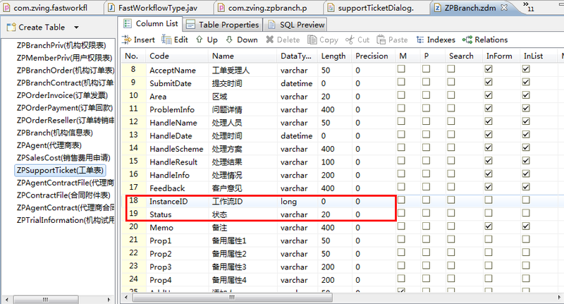Switch to the Table Properties tab
Image resolution: width=564 pixels, height=304 pixels.
[223, 24]
